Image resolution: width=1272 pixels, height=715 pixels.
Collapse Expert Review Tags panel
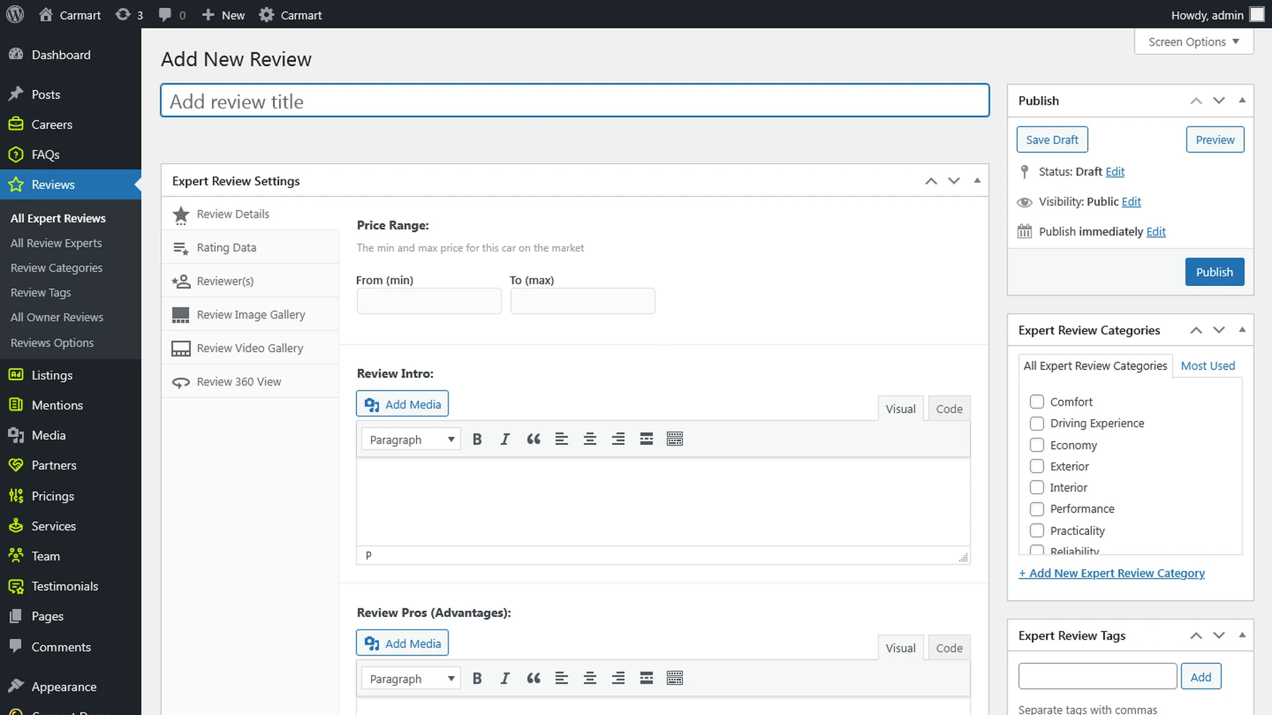1242,636
